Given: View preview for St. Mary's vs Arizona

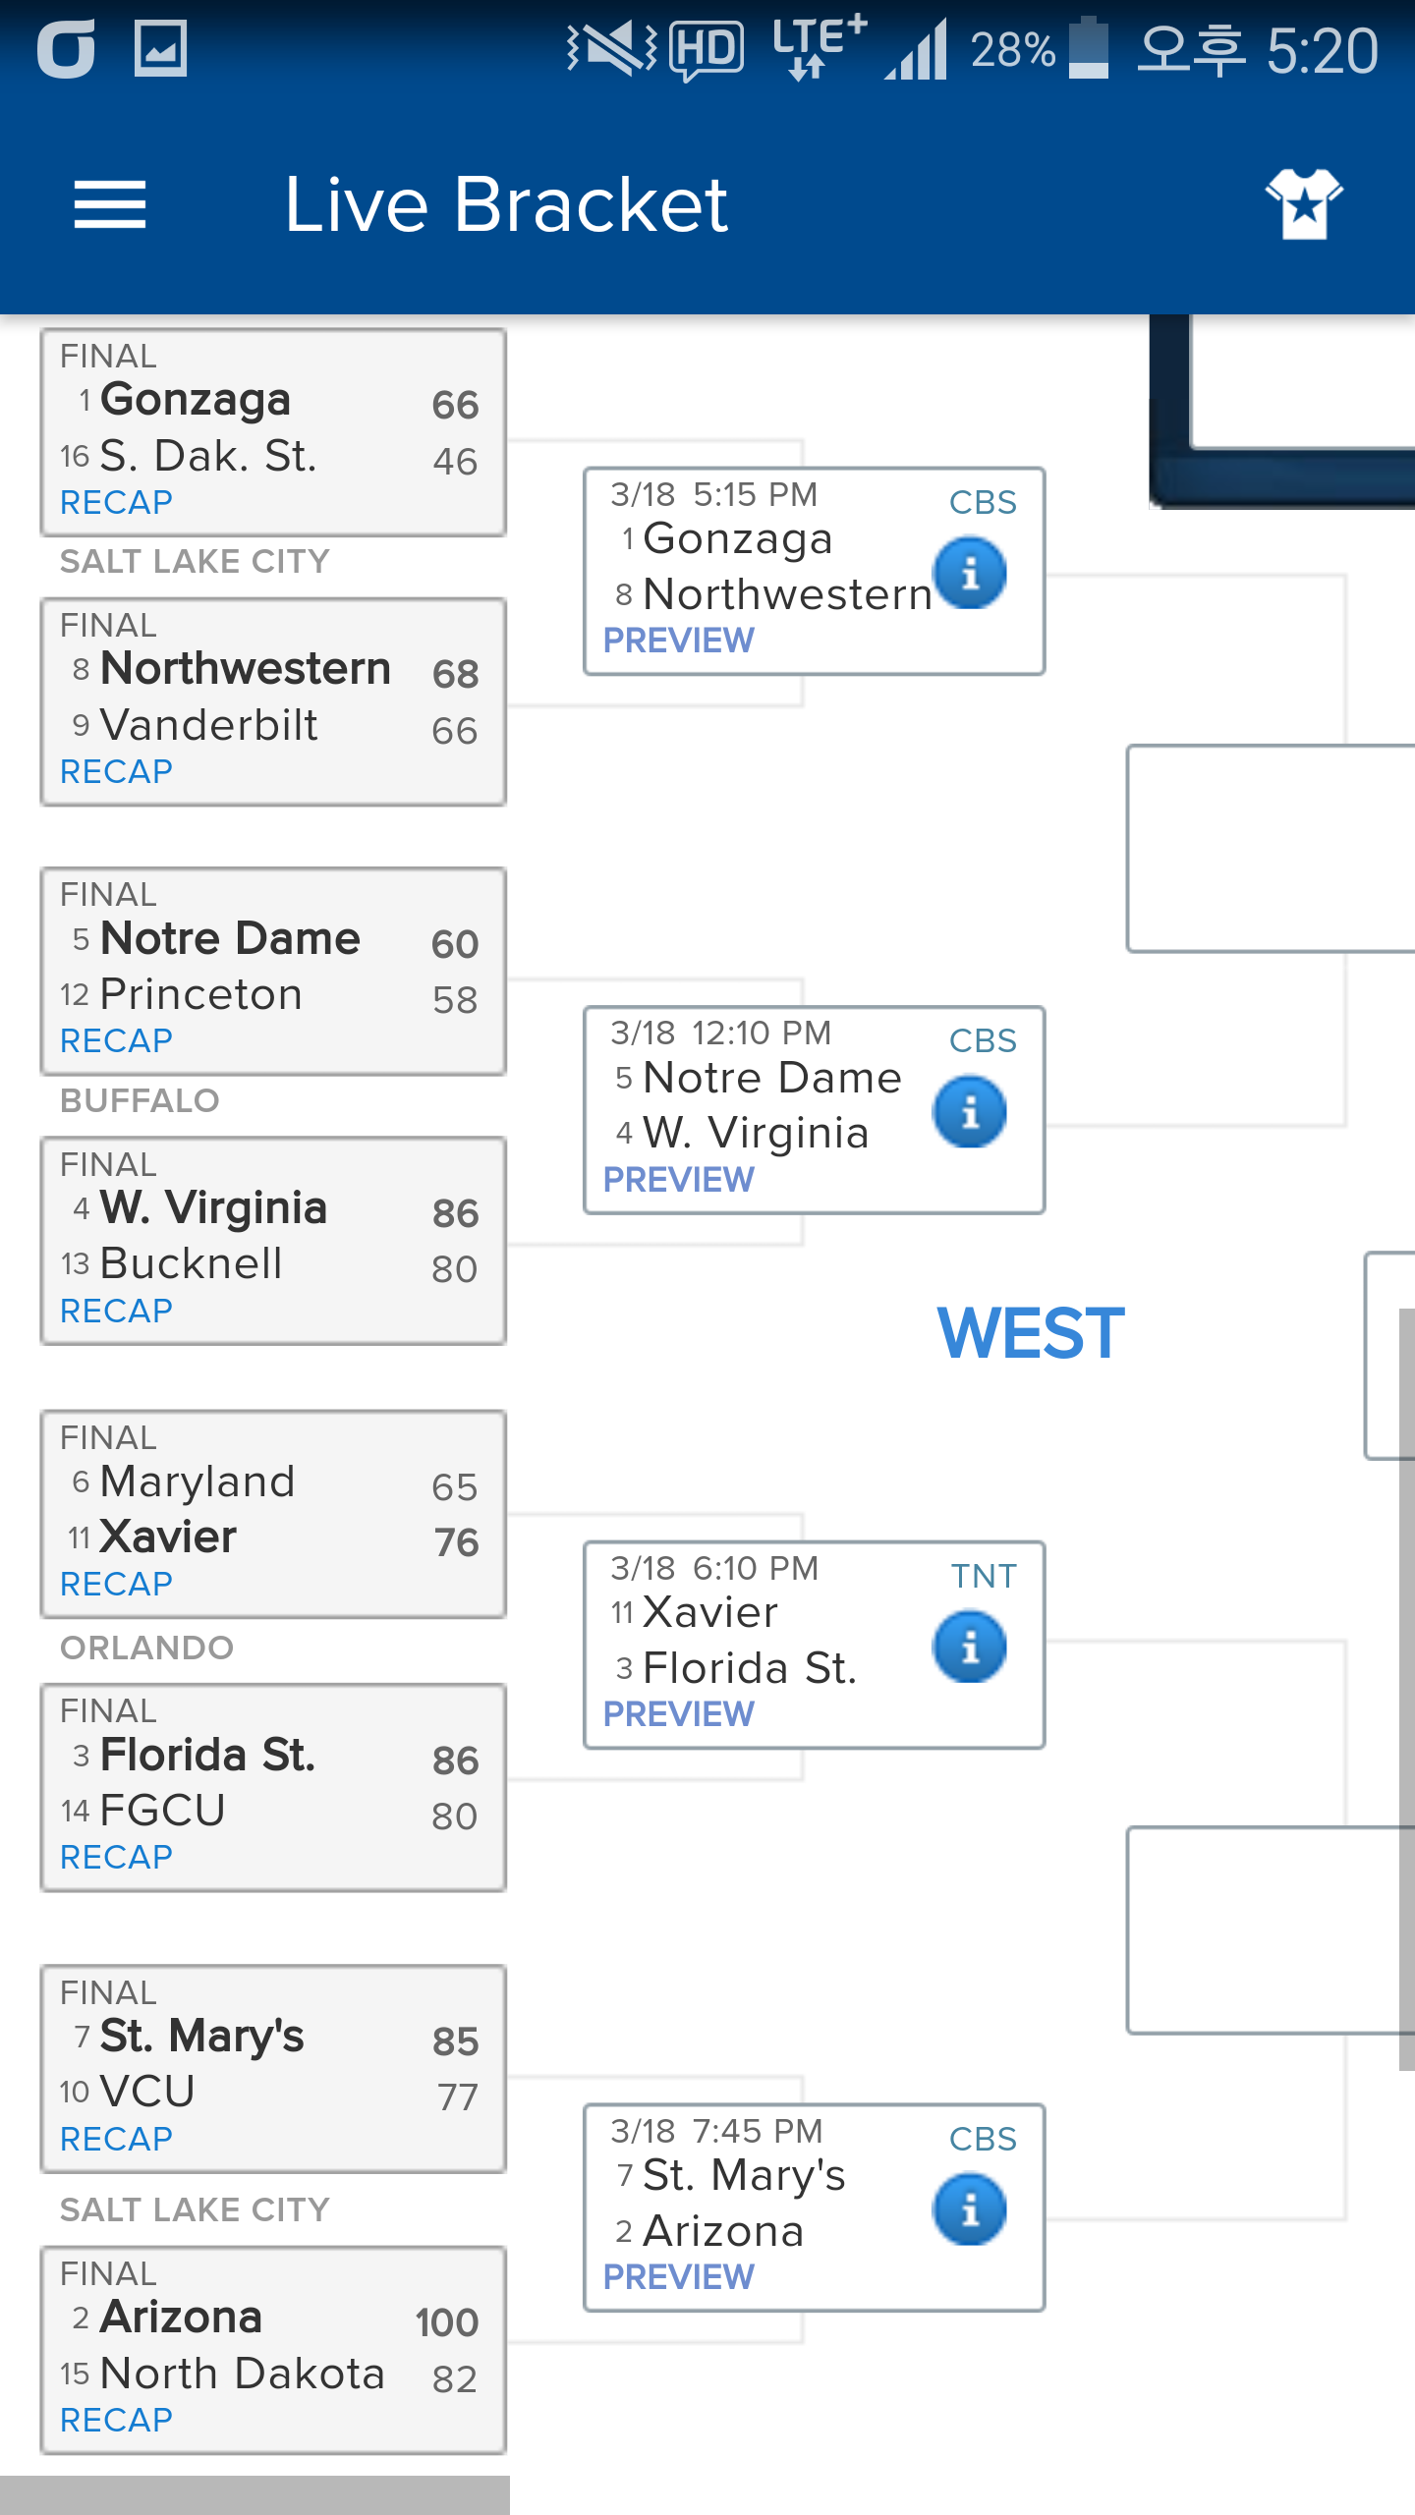Looking at the screenshot, I should click(x=678, y=2276).
